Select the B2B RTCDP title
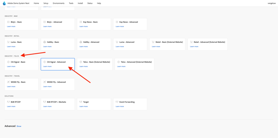This screenshot has height=138, width=278. [16, 102]
